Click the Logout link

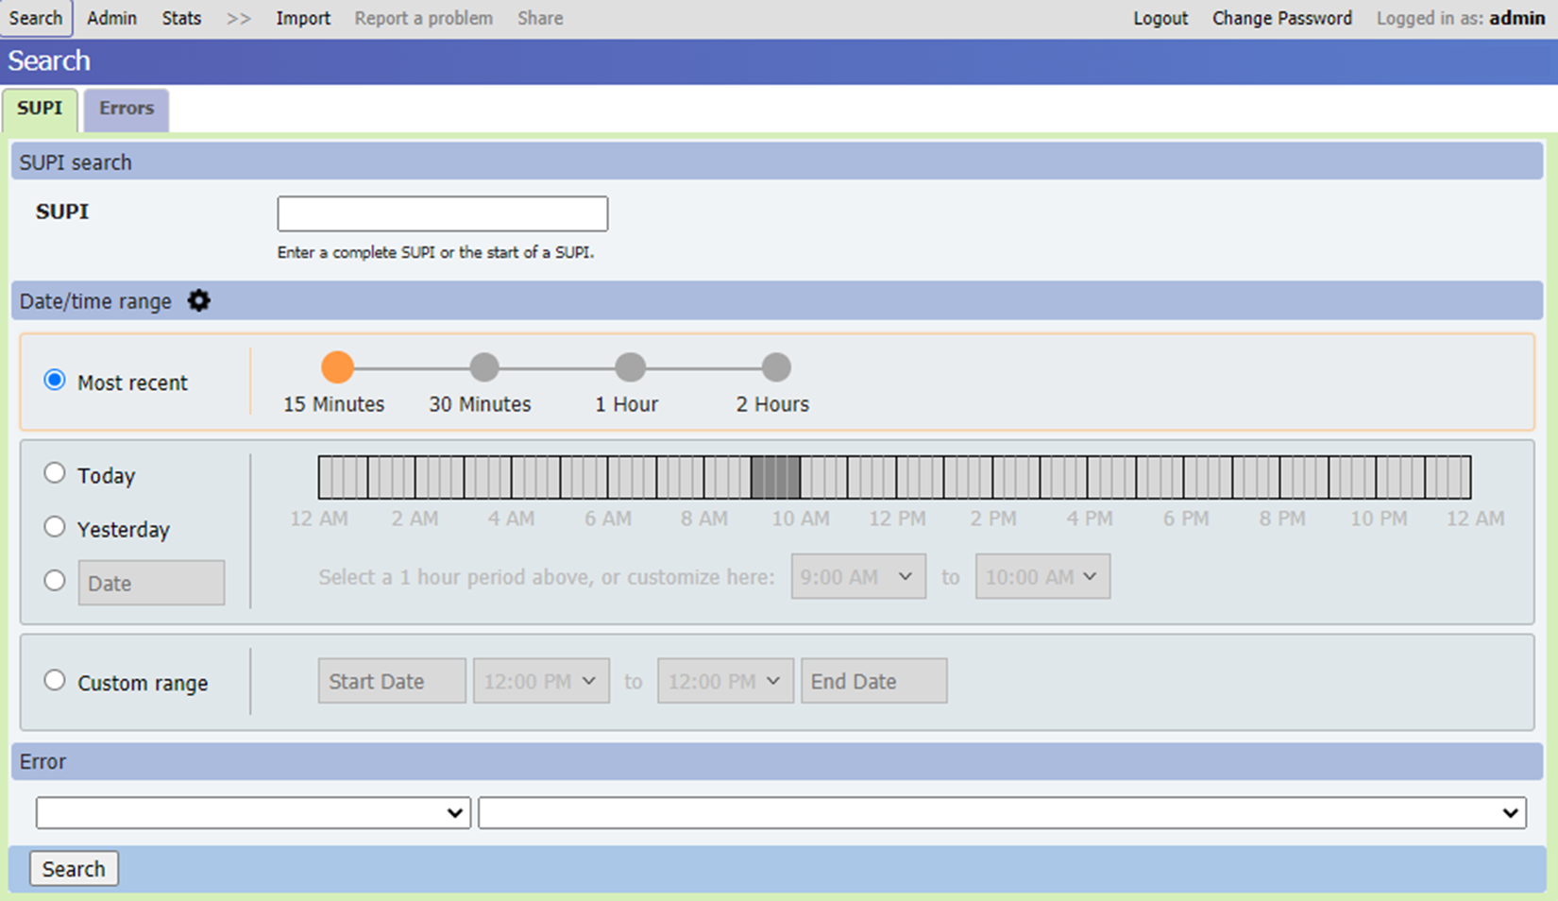(1160, 17)
